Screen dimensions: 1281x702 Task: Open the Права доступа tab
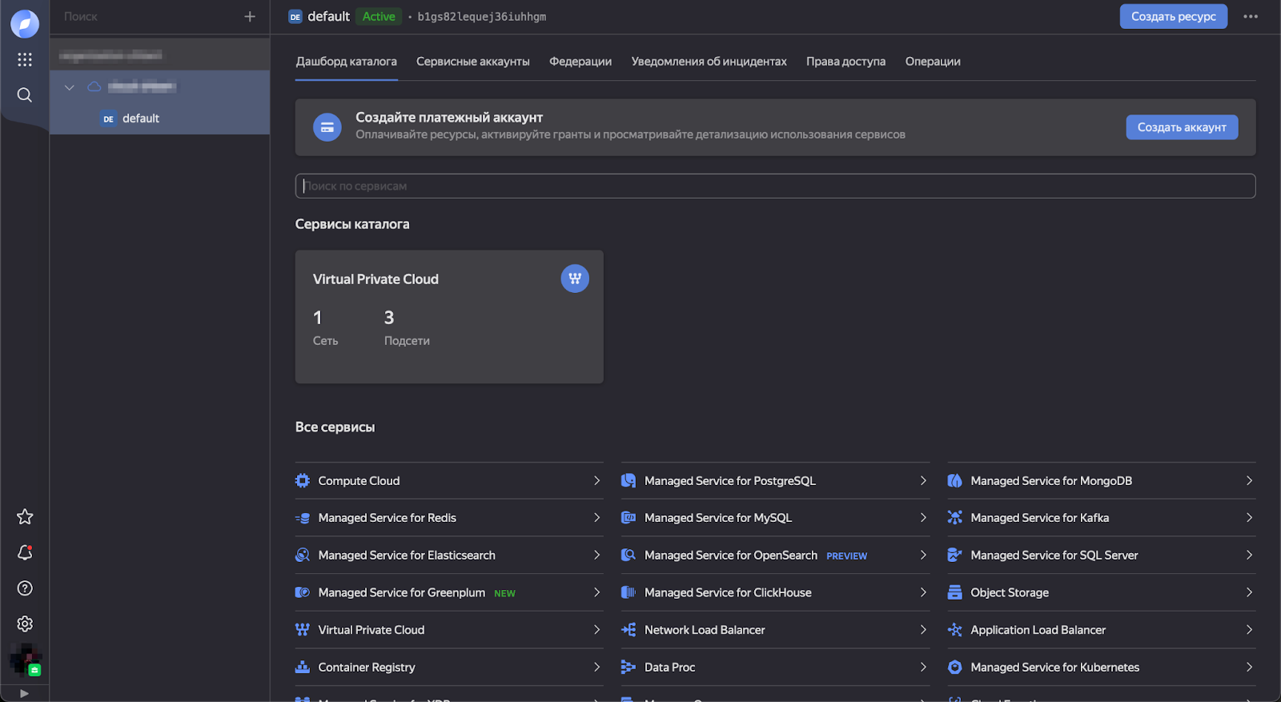845,62
